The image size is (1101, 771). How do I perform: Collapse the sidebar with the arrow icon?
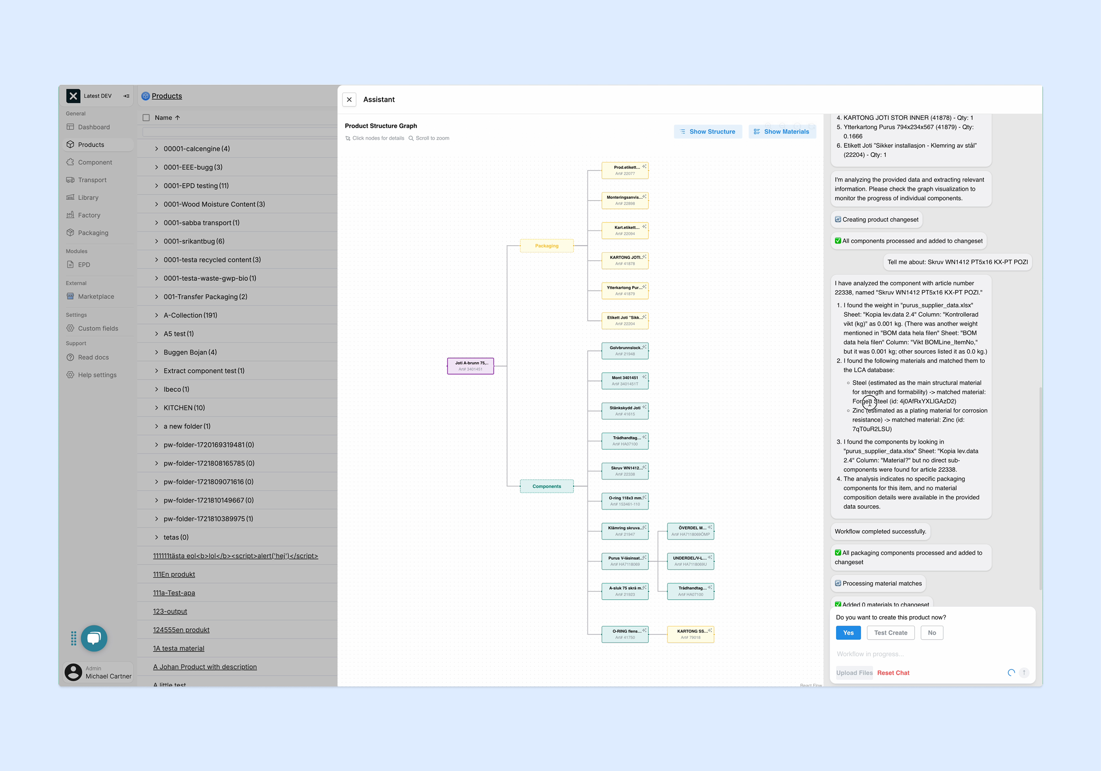tap(127, 96)
